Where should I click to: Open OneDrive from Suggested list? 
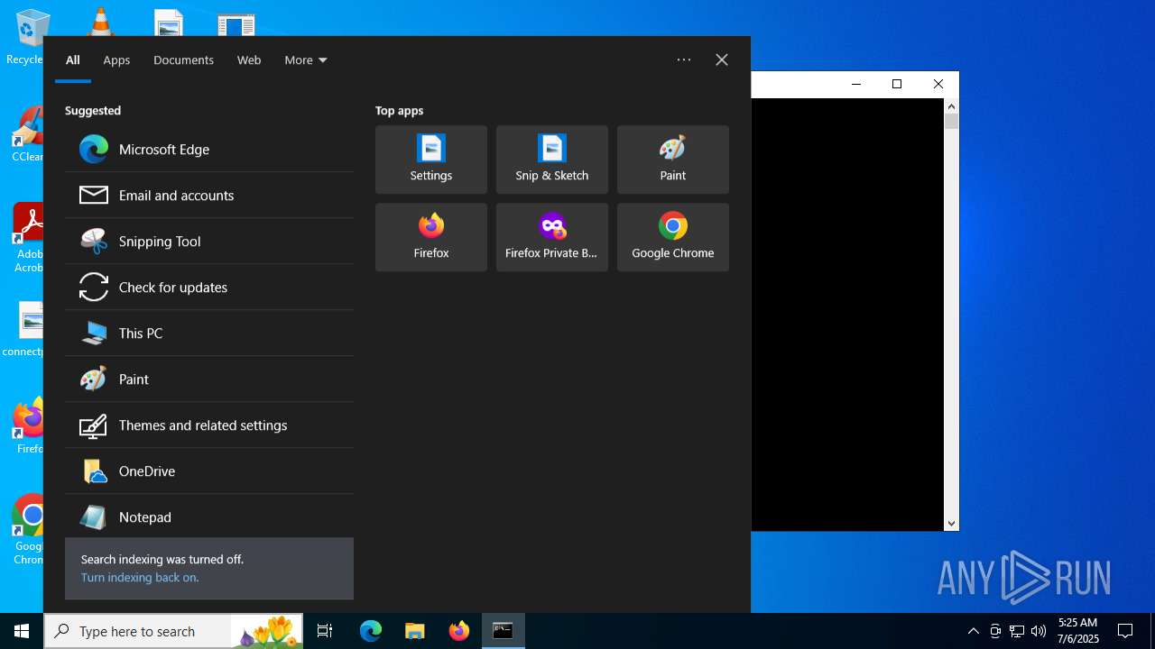click(209, 471)
